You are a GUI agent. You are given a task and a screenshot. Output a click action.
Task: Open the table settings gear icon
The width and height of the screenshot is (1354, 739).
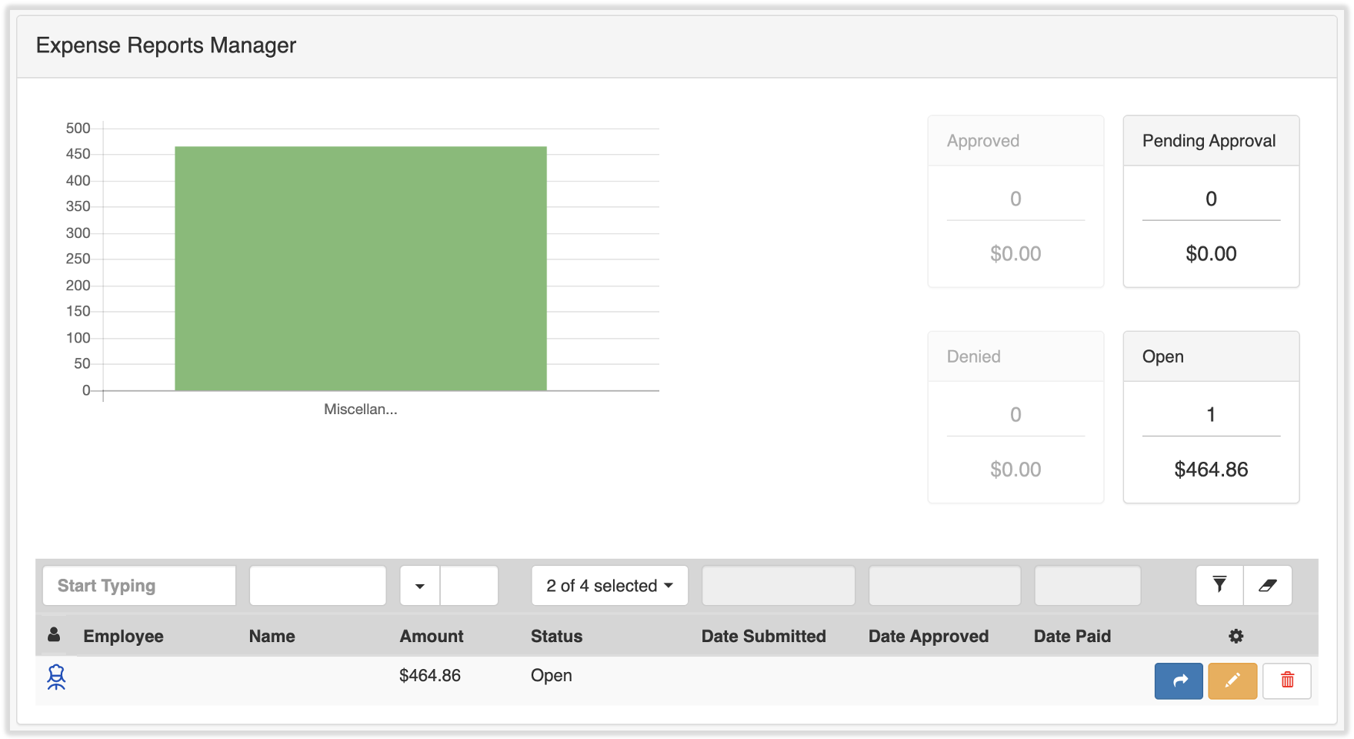[x=1236, y=636]
